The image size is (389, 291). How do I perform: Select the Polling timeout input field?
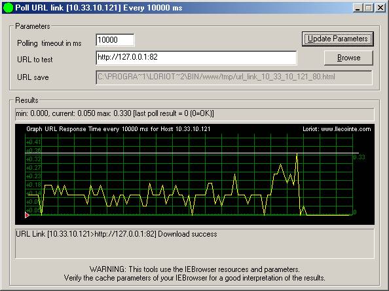click(115, 40)
